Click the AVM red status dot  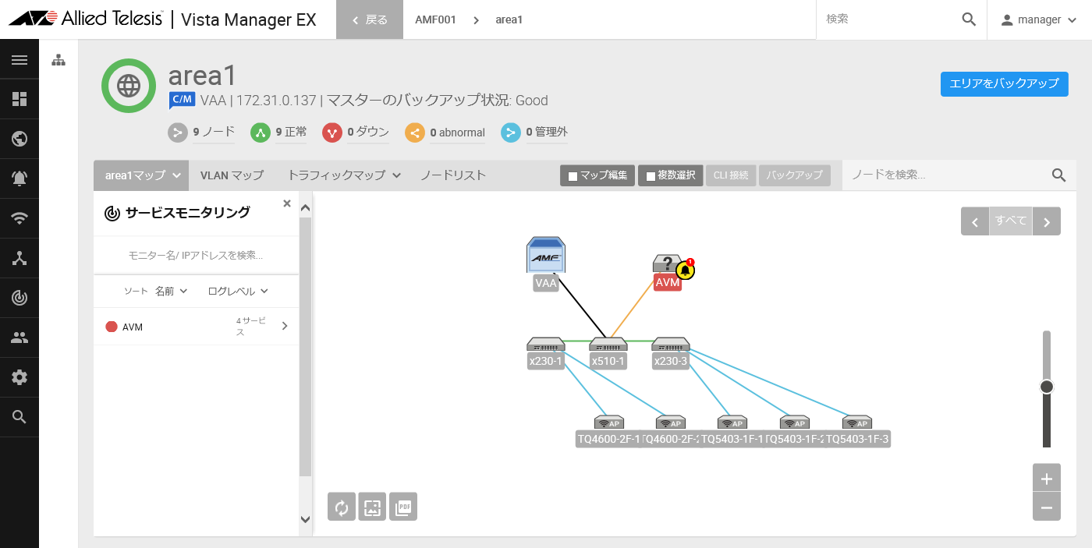click(x=112, y=327)
